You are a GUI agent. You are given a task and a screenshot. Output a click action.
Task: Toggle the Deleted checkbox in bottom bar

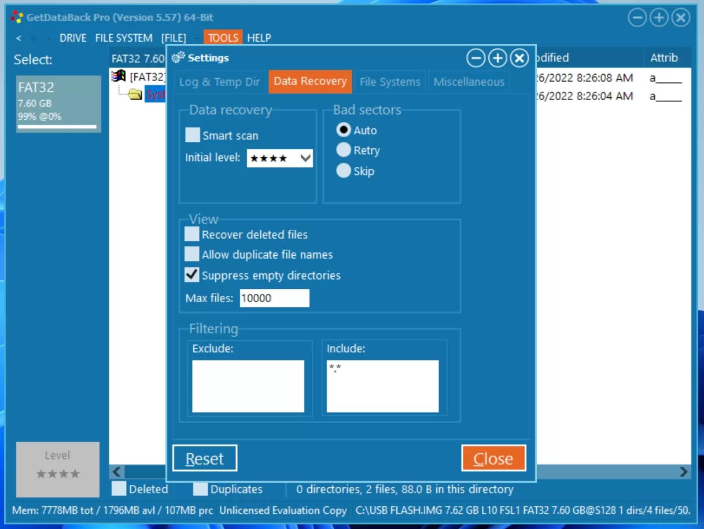(119, 489)
